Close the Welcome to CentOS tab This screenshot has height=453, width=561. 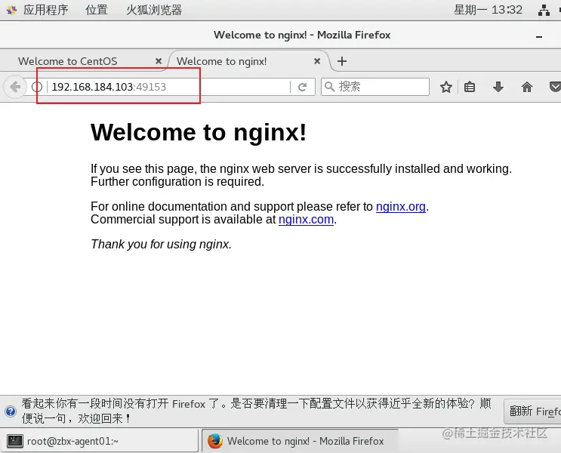coord(159,61)
